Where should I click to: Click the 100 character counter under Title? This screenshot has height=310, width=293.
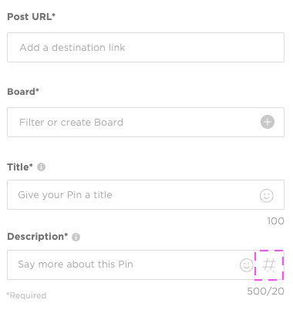click(x=275, y=221)
